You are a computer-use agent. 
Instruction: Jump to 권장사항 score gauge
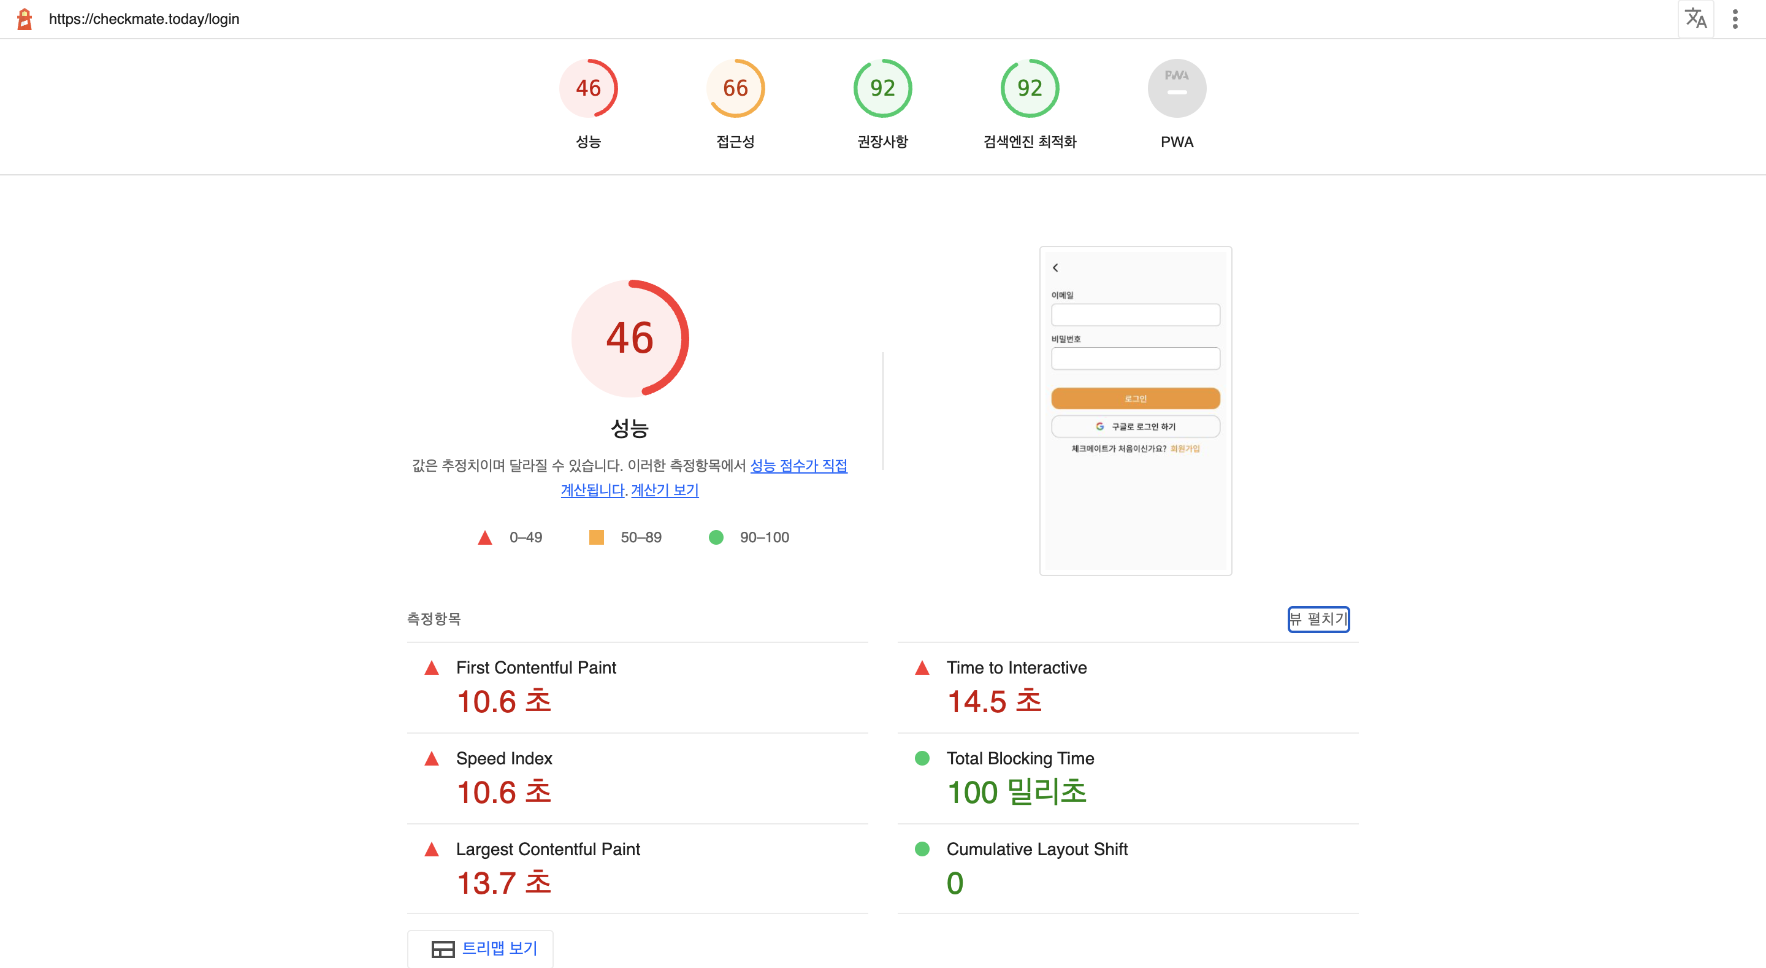tap(882, 88)
